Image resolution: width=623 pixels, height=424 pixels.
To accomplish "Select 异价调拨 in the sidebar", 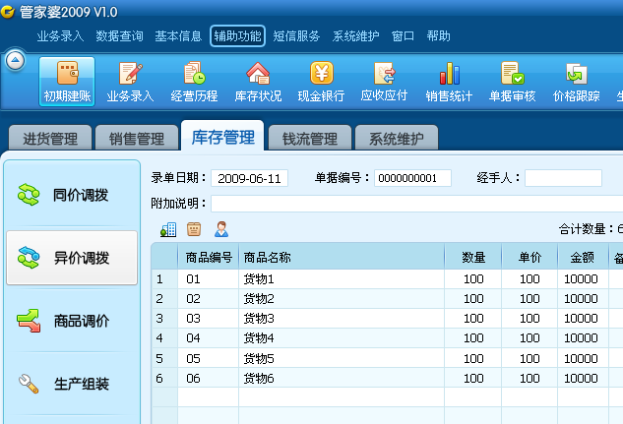I will click(72, 258).
